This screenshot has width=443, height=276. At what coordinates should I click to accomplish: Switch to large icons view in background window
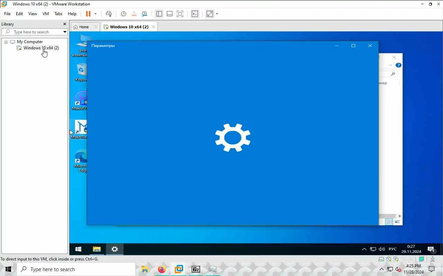(397, 222)
